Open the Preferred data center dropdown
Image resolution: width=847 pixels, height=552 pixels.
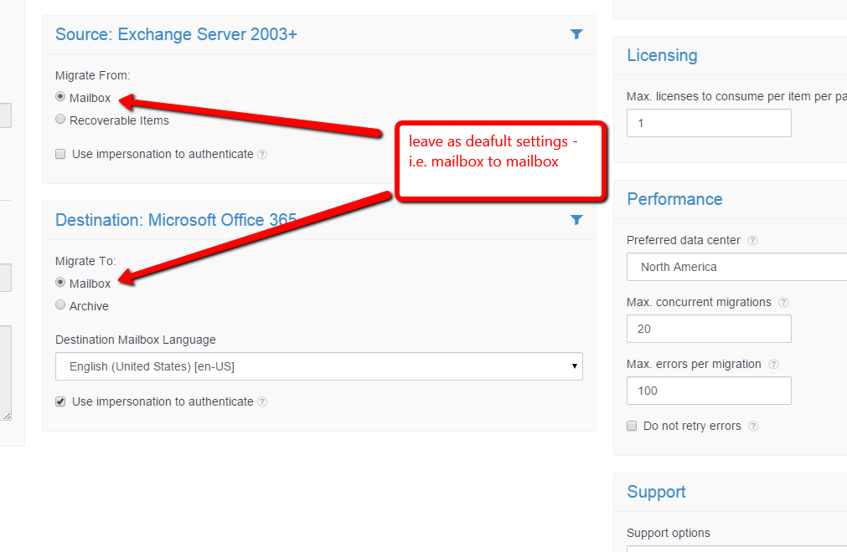point(736,267)
